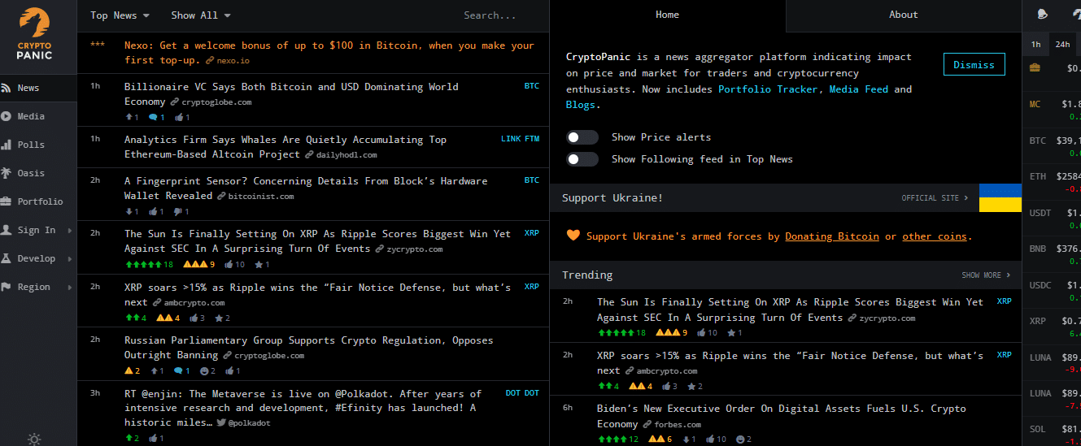Click the Search input field

(x=490, y=15)
